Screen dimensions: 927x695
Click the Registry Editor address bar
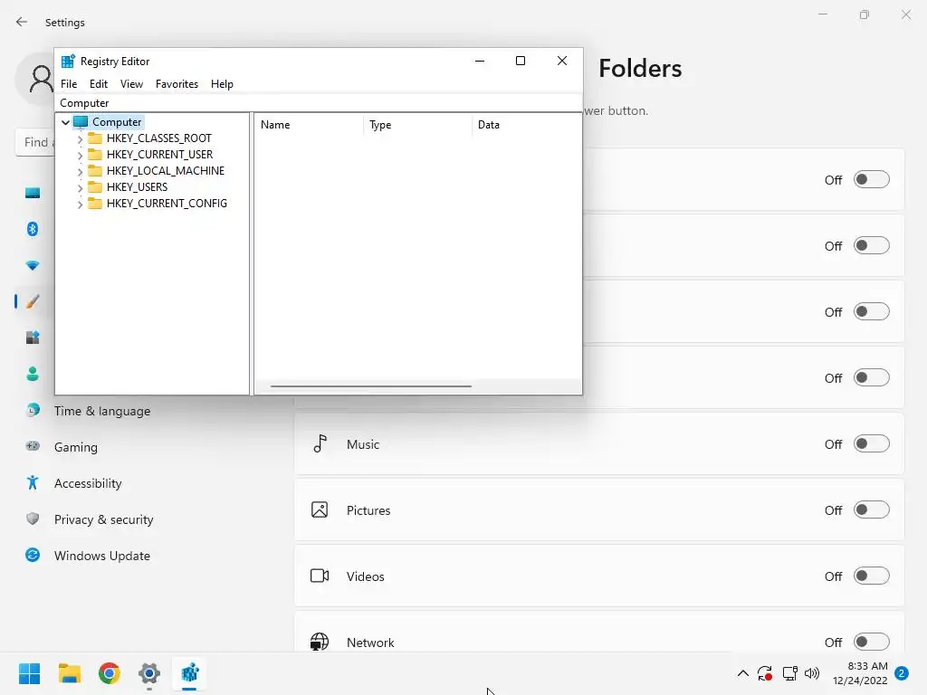(x=319, y=103)
